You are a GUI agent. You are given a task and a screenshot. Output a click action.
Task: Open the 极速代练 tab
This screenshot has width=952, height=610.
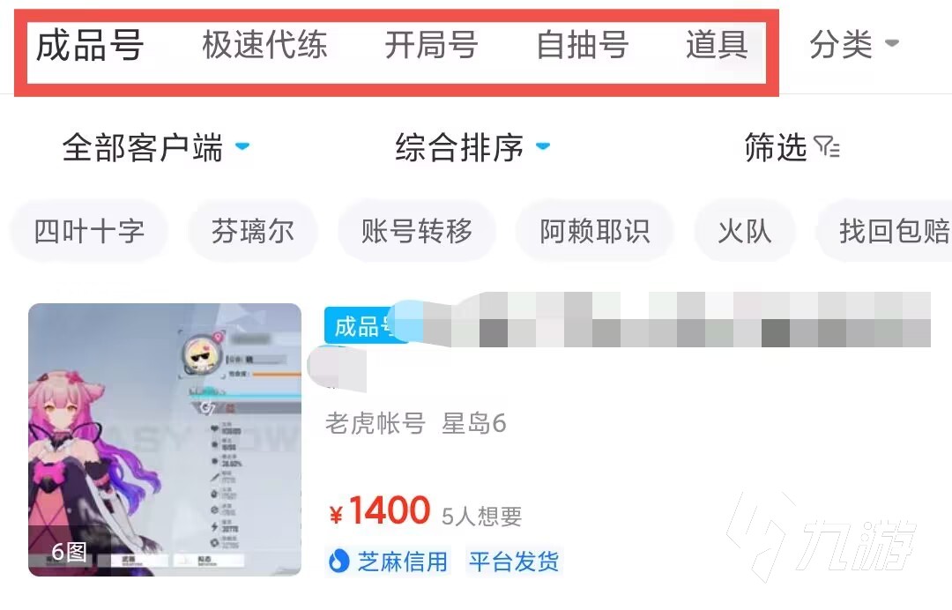264,46
